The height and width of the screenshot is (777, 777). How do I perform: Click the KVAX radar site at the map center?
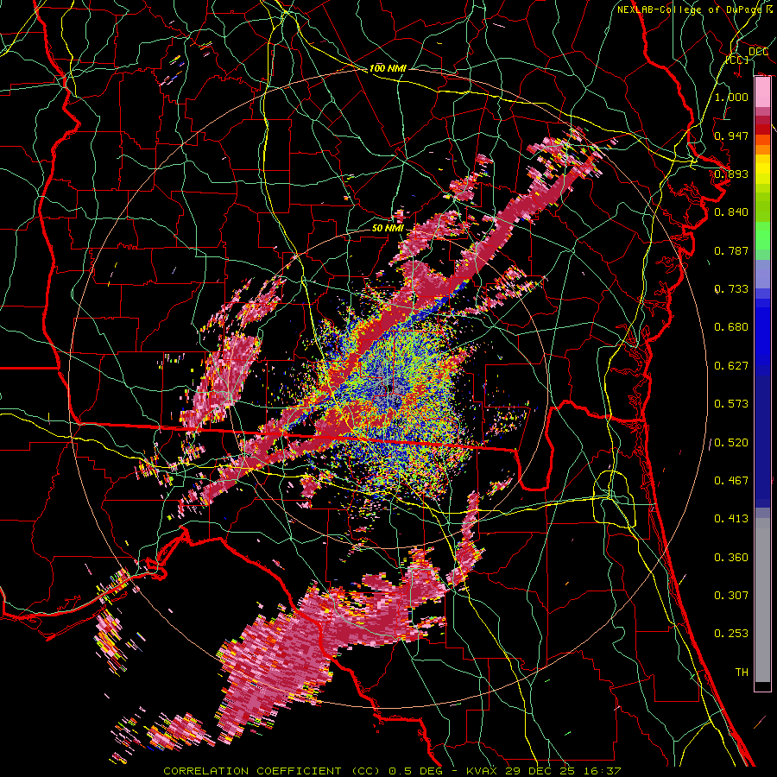[391, 389]
